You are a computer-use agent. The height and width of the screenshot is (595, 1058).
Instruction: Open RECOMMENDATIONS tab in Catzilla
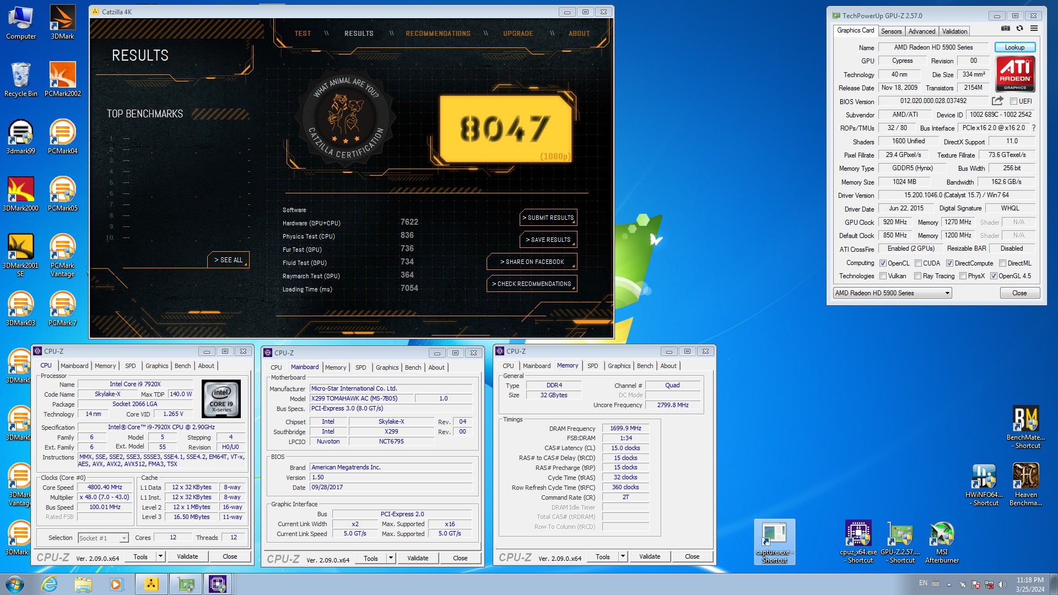[438, 34]
